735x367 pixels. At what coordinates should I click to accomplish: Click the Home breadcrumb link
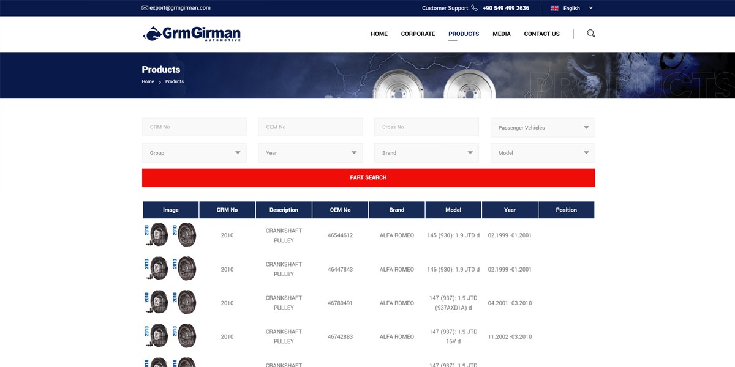coord(148,81)
